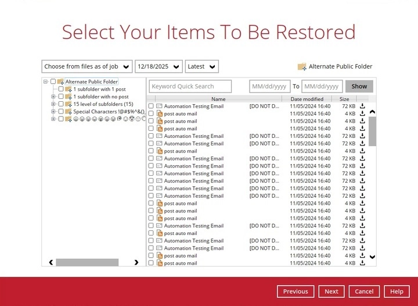Screen dimensions: 418x306
Task: Go back with the Previous button
Action: point(296,291)
